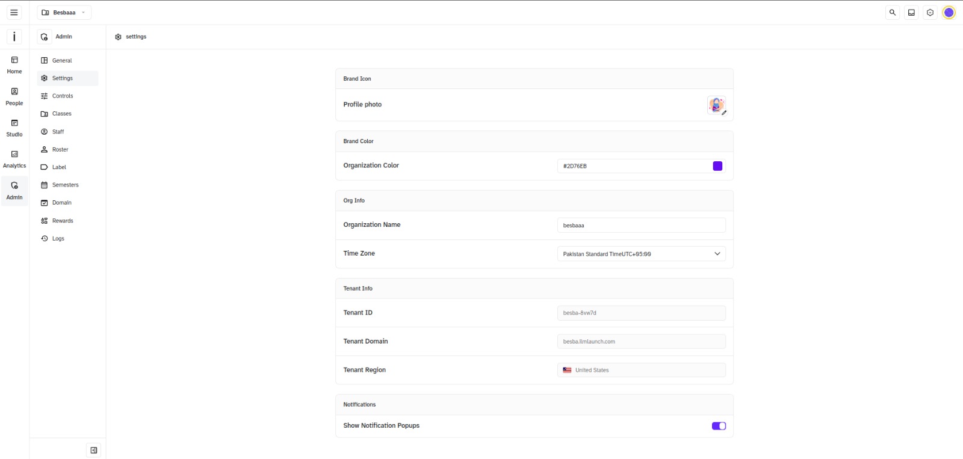Click the Admin header icon in the sidebar

(x=44, y=37)
